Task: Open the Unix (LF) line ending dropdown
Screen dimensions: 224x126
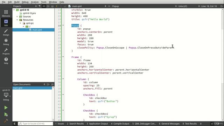Action: point(199,6)
